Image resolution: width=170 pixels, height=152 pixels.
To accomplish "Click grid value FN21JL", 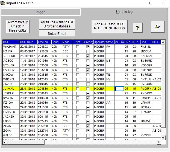I will [x=146, y=47].
